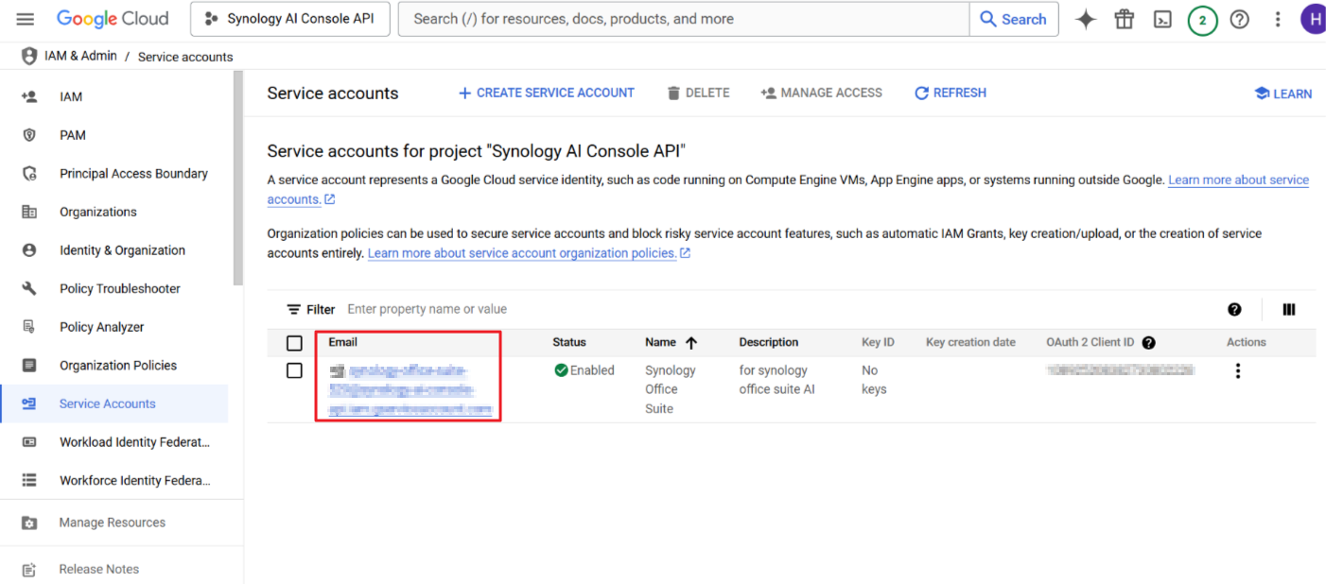Image resolution: width=1326 pixels, height=584 pixels.
Task: Click Create Service Account
Action: pos(546,93)
